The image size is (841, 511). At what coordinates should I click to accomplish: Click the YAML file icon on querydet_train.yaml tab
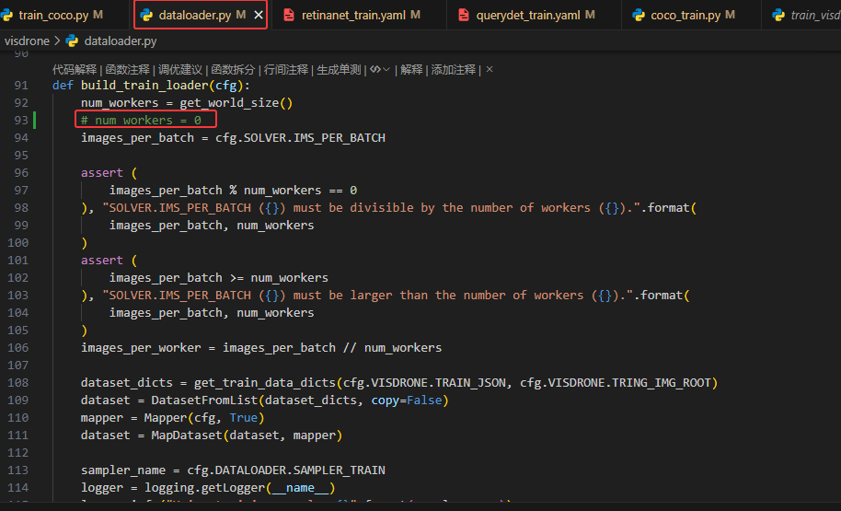coord(464,15)
